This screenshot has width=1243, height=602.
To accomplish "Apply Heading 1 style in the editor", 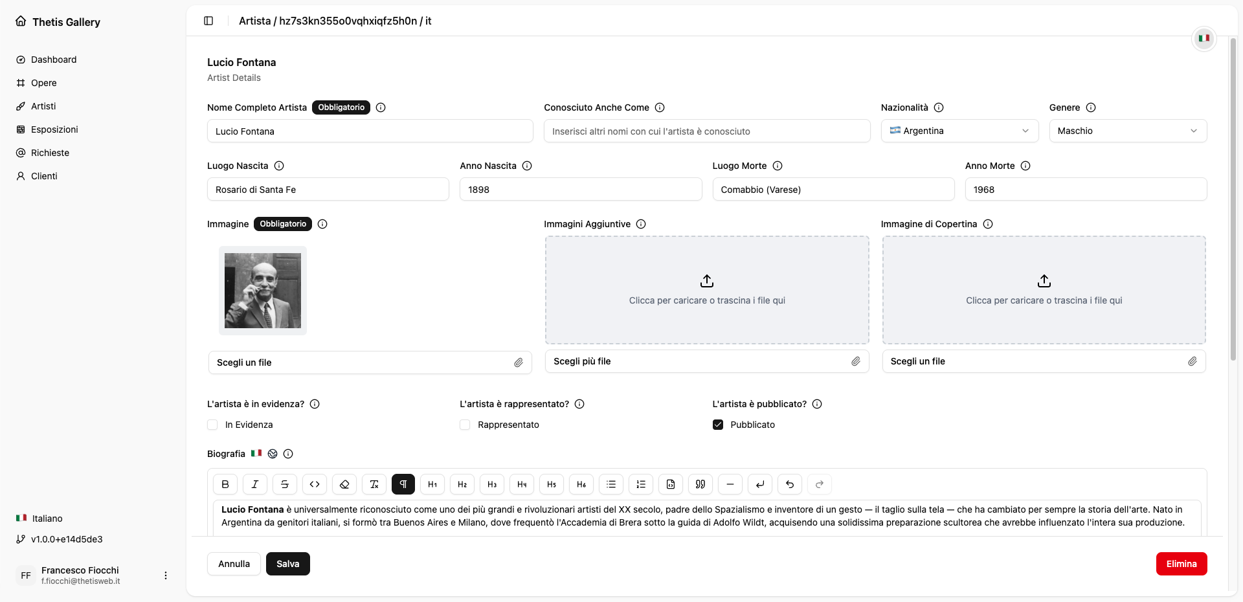I will click(432, 484).
